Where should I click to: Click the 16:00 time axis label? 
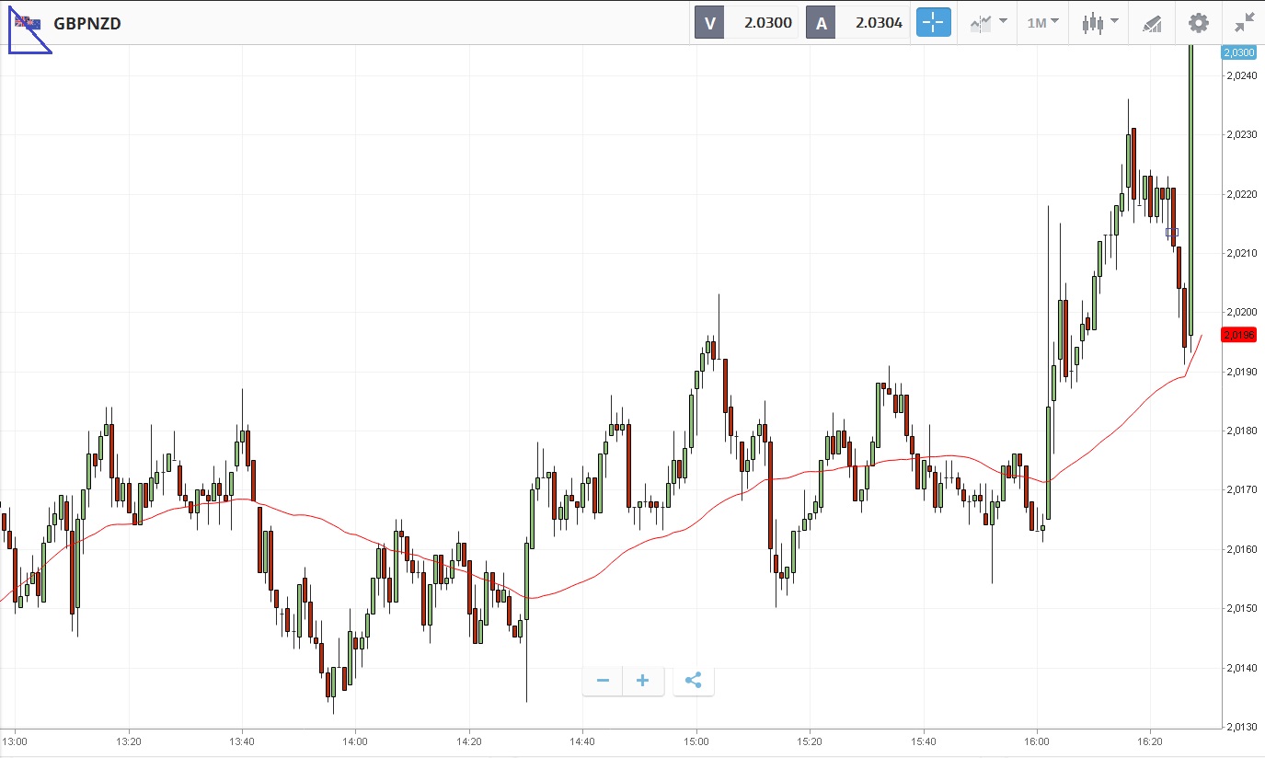point(1037,741)
